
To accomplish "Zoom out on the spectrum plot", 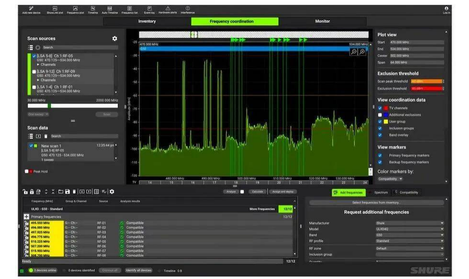I will (x=354, y=52).
